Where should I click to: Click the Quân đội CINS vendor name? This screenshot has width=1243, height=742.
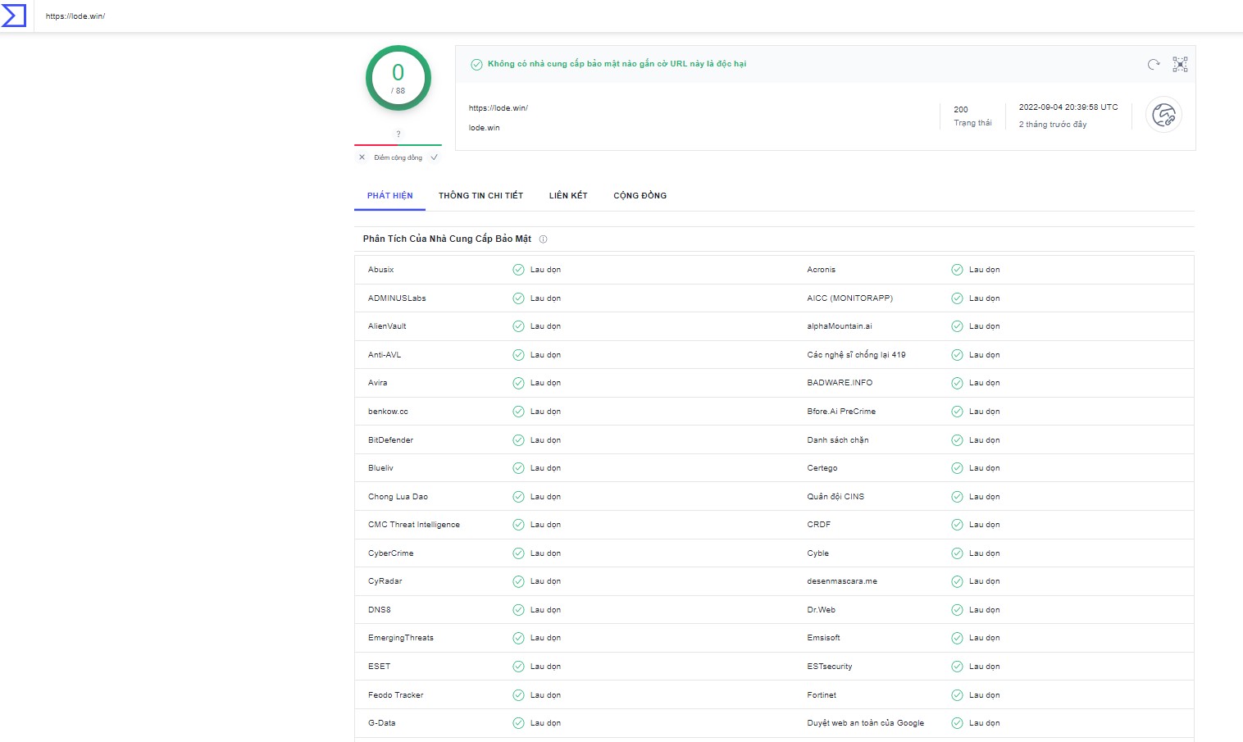click(835, 497)
